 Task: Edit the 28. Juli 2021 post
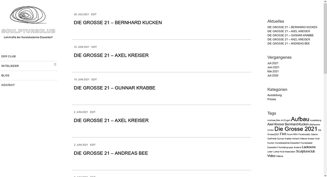pos(94,14)
